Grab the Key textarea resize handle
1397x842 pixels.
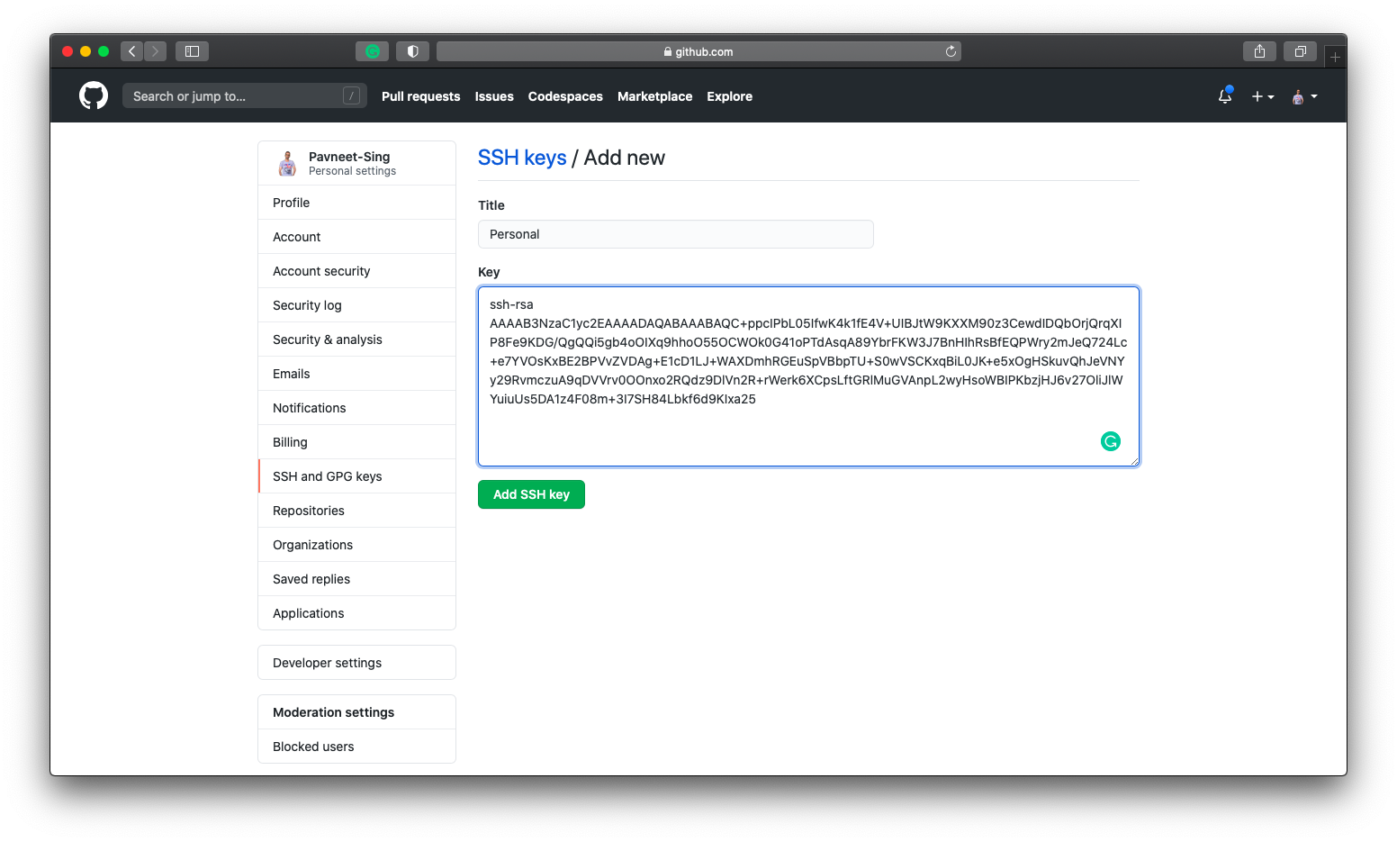click(1134, 461)
